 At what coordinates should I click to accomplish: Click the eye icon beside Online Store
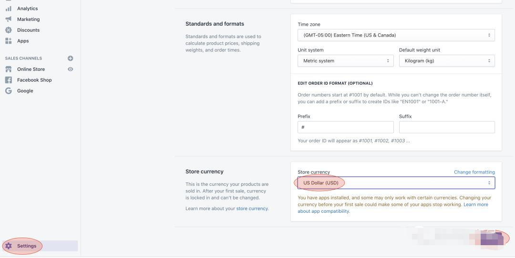(x=71, y=69)
